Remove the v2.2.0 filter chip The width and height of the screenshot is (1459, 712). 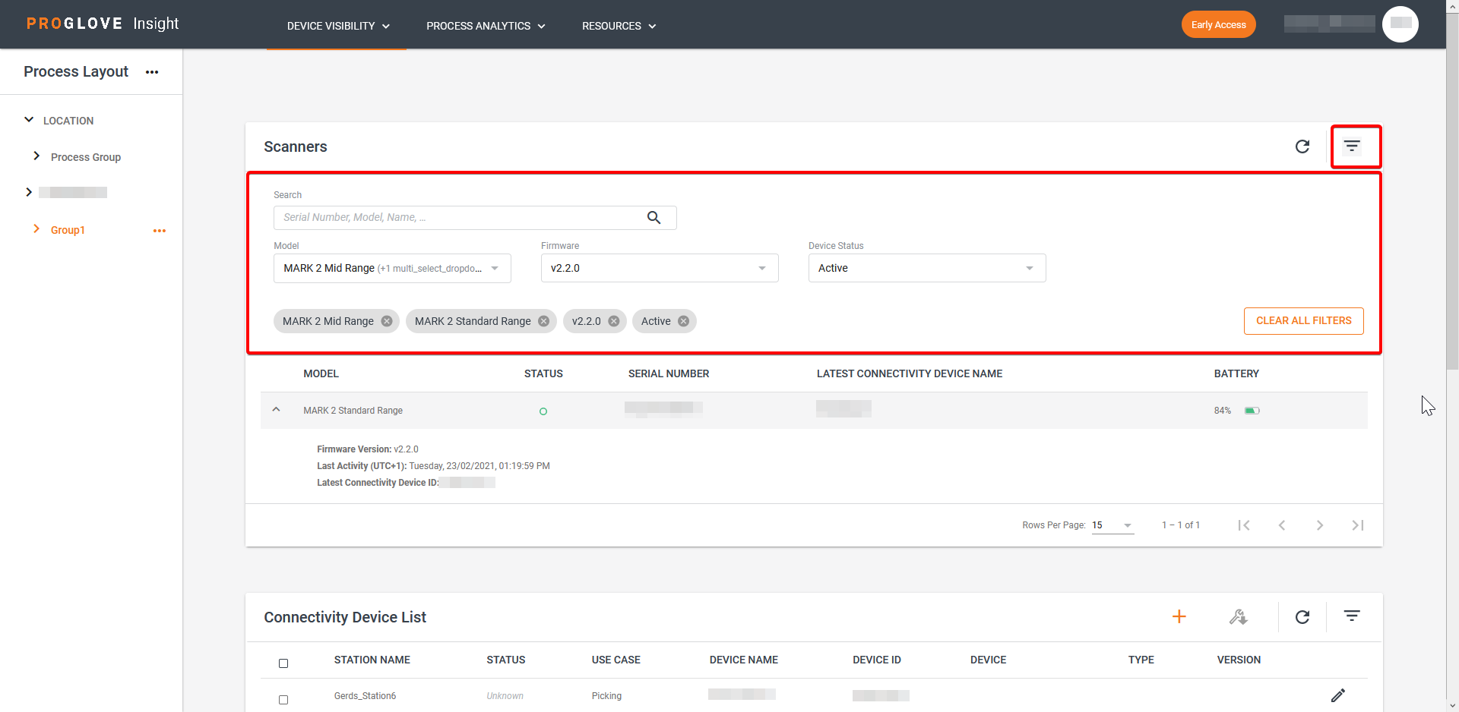point(614,321)
